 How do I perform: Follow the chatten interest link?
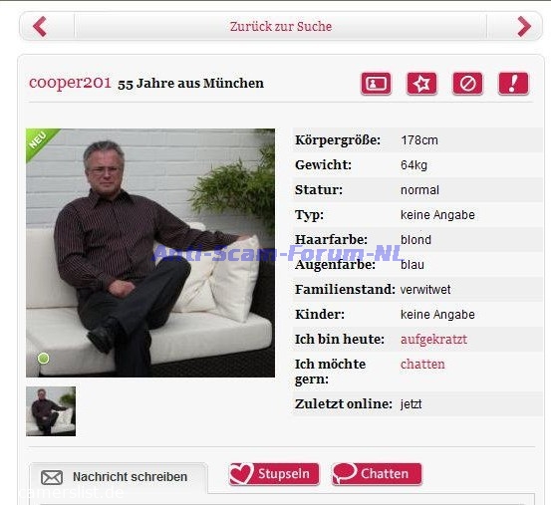[x=422, y=365]
